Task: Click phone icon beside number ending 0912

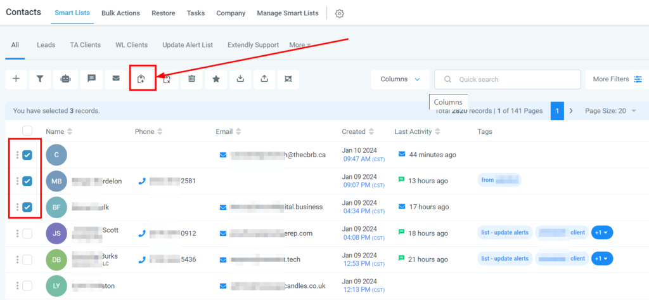Action: (142, 233)
